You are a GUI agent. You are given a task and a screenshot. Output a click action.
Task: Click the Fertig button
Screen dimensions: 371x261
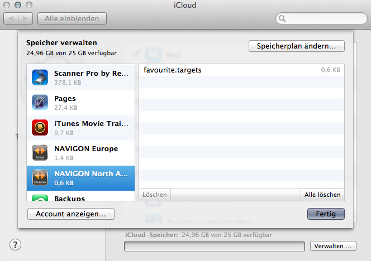326,214
